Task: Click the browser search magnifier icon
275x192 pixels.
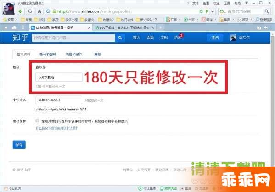Action: 267,11
